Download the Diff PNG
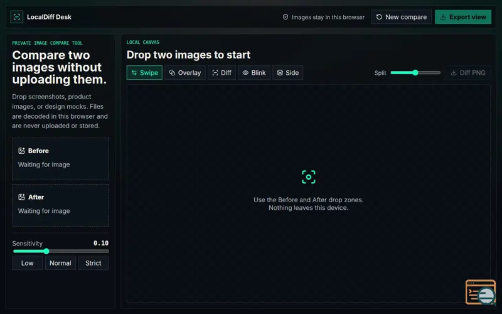The width and height of the screenshot is (502, 314). coord(468,73)
